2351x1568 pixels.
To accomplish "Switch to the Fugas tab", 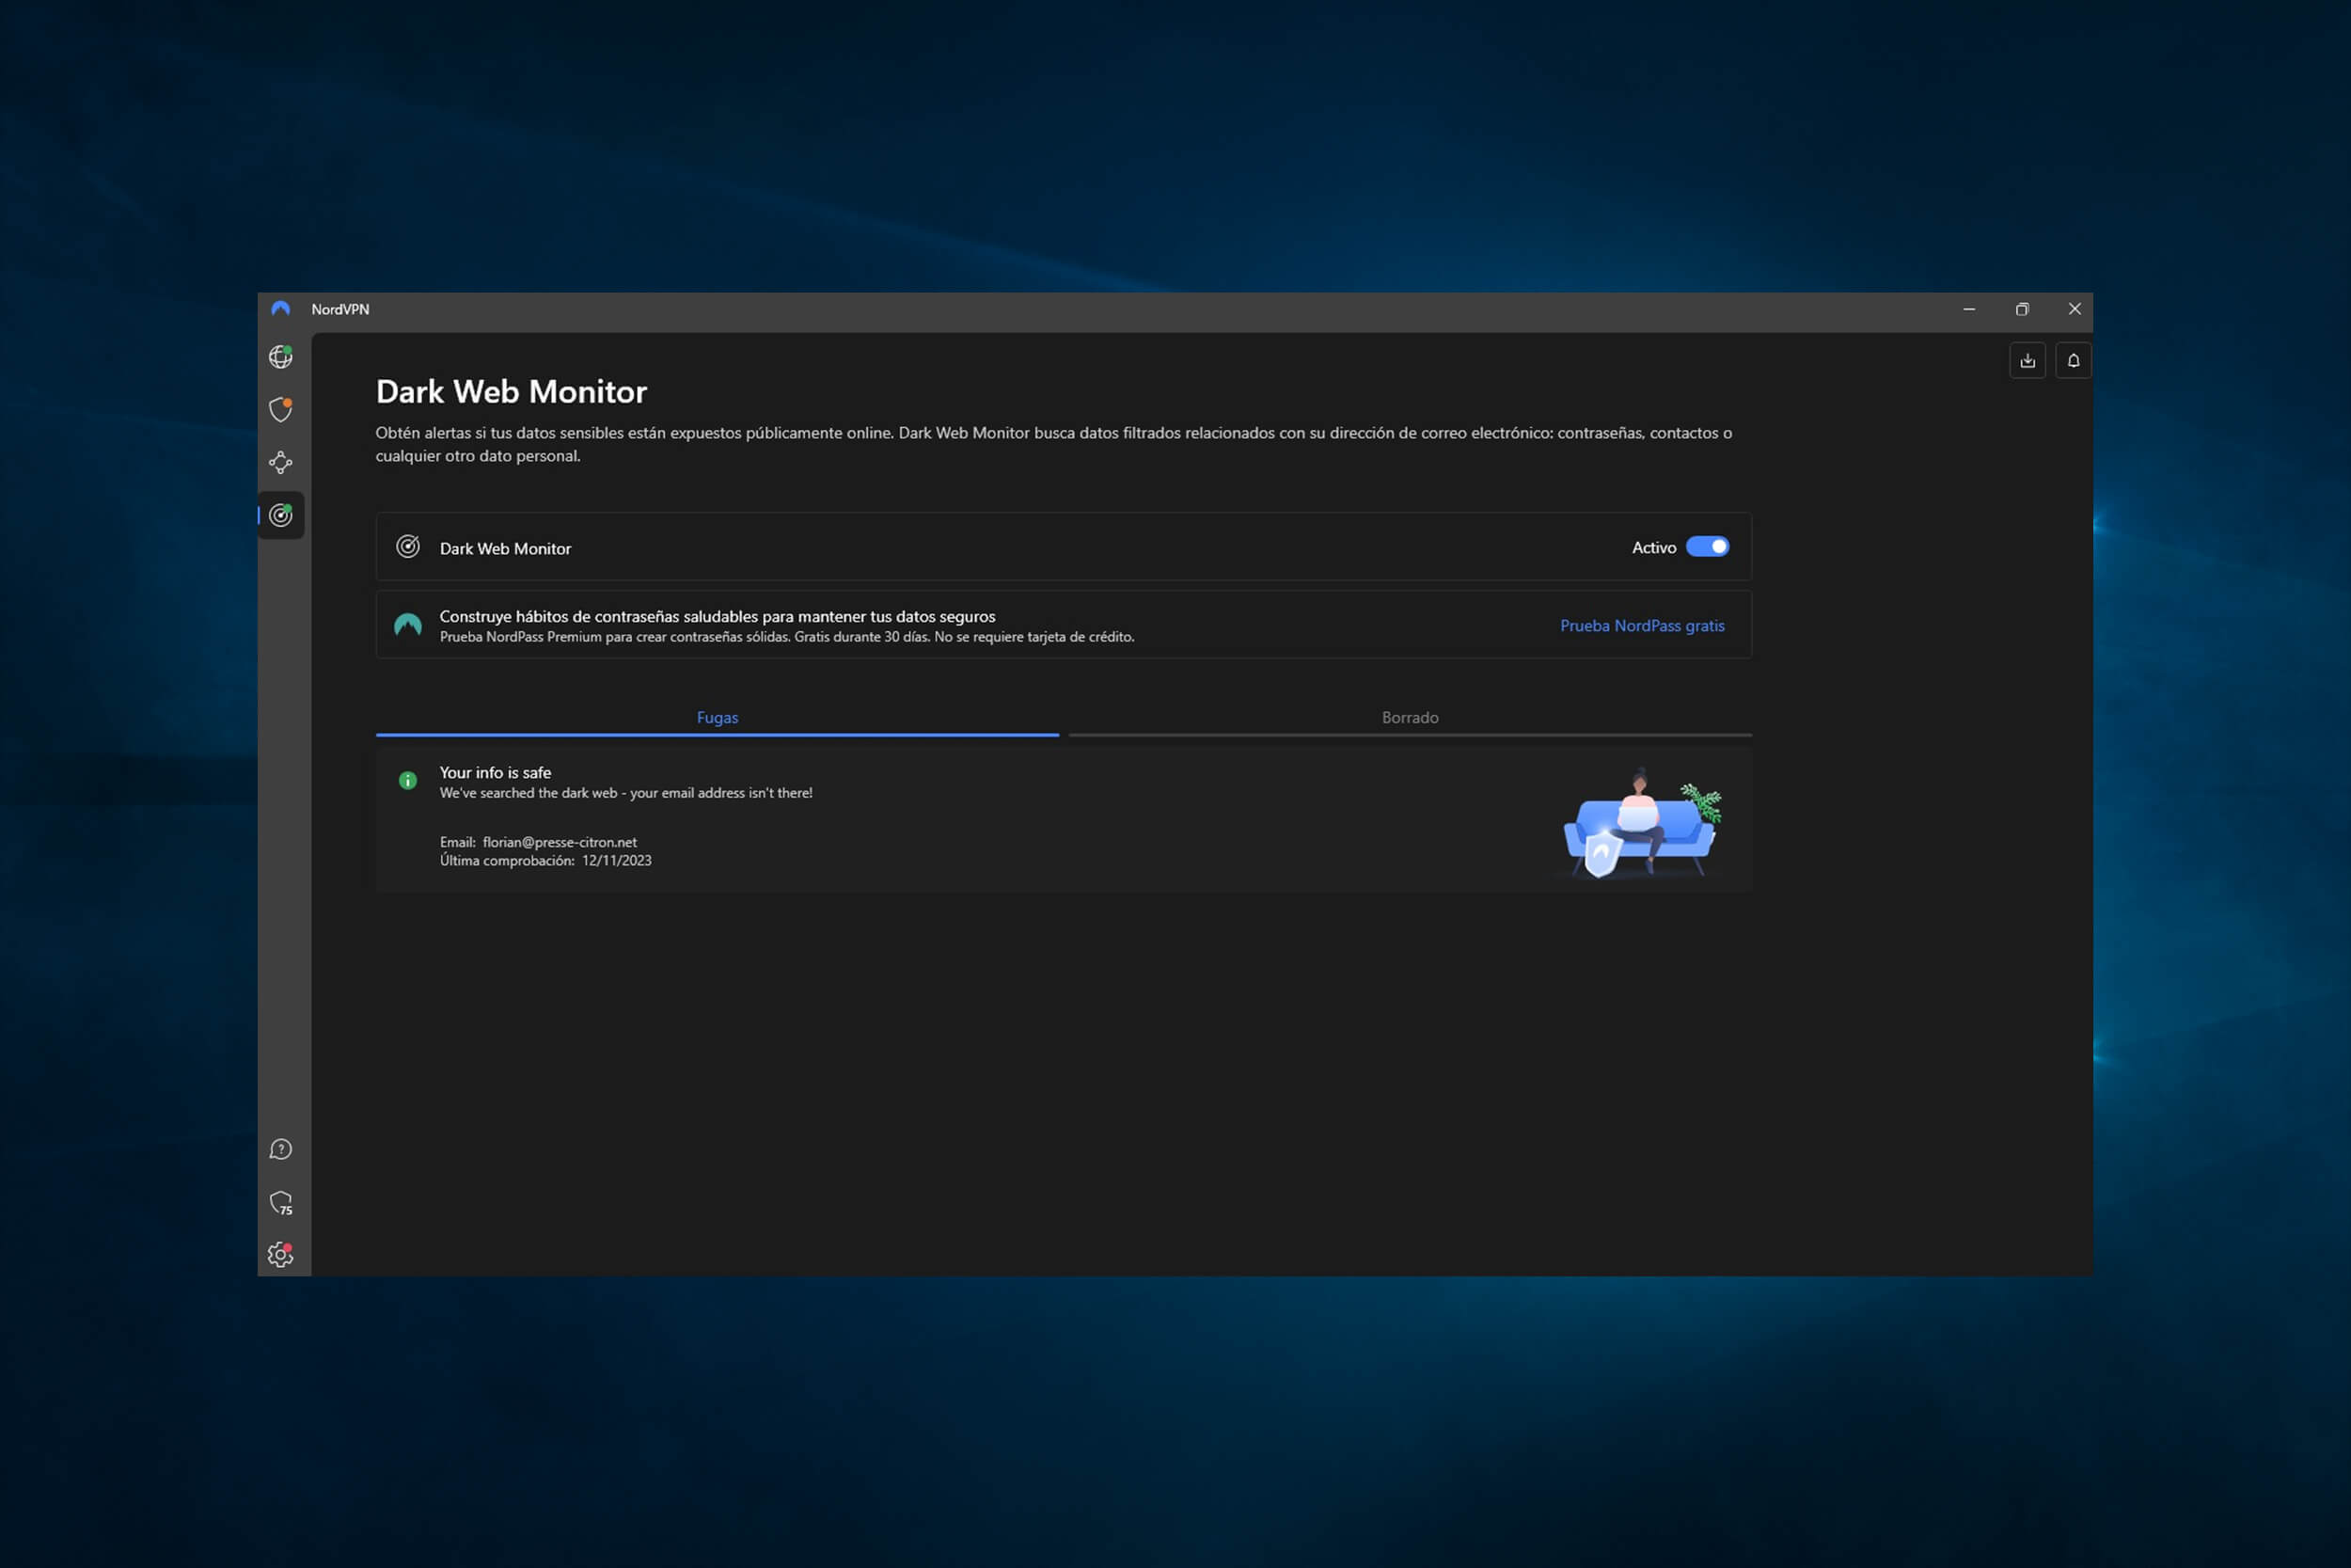I will coord(717,718).
